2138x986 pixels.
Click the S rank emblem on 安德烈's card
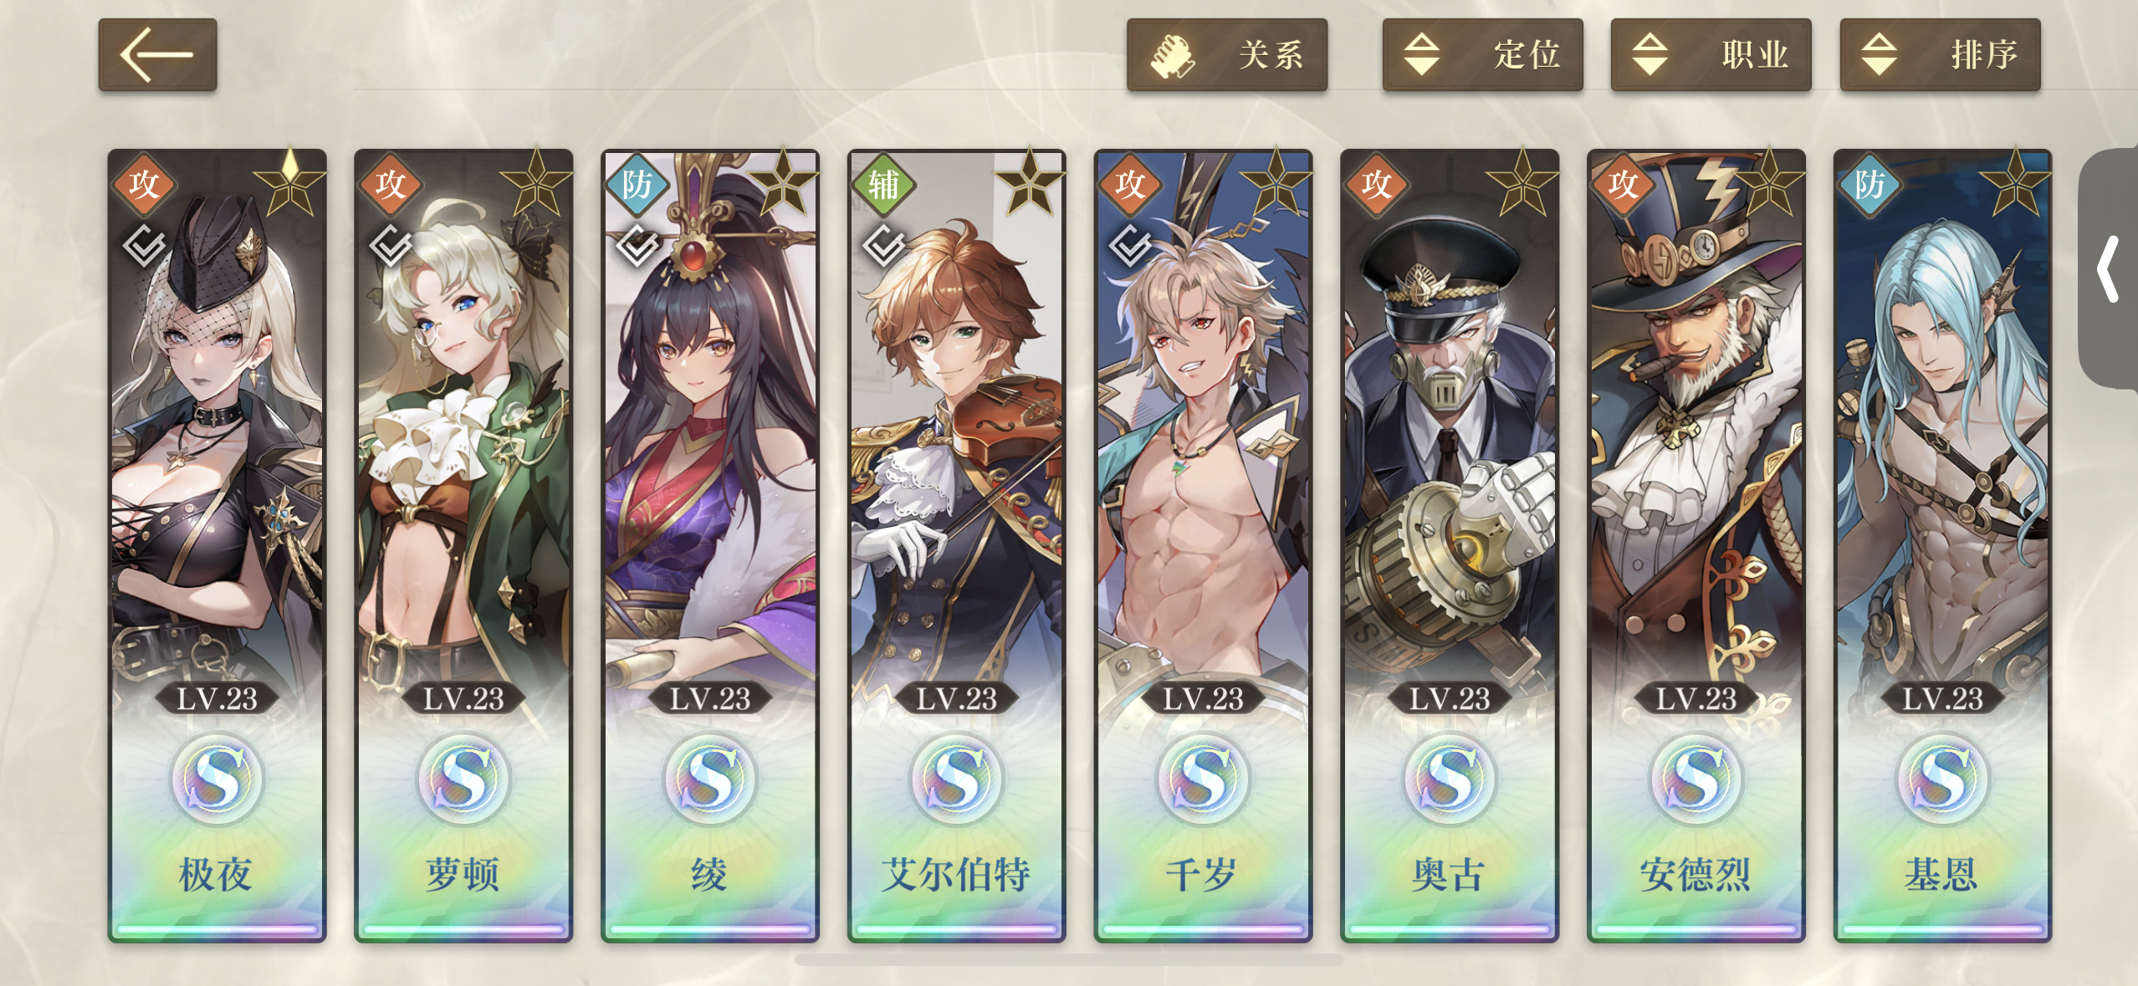(x=1696, y=779)
